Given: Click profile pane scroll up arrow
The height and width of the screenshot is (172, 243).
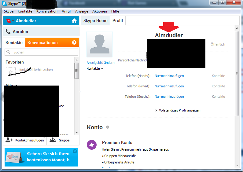Looking at the screenshot, I should [237, 28].
